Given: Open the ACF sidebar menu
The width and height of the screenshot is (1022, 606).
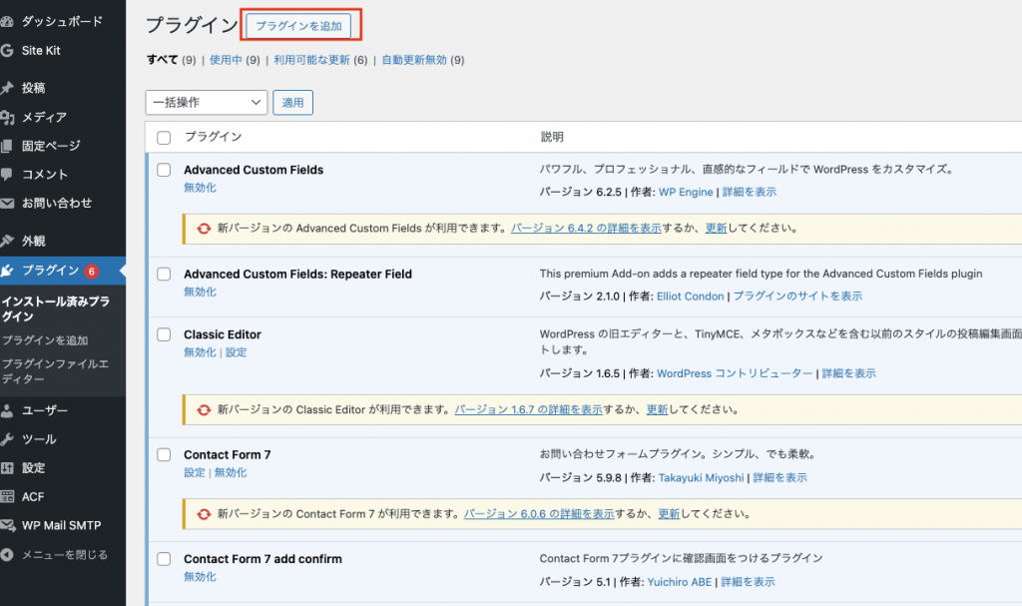Looking at the screenshot, I should (x=33, y=496).
